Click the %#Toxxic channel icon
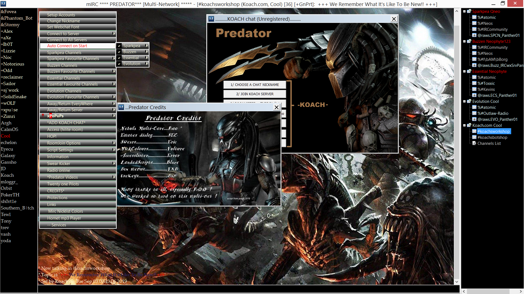 pyautogui.click(x=474, y=83)
